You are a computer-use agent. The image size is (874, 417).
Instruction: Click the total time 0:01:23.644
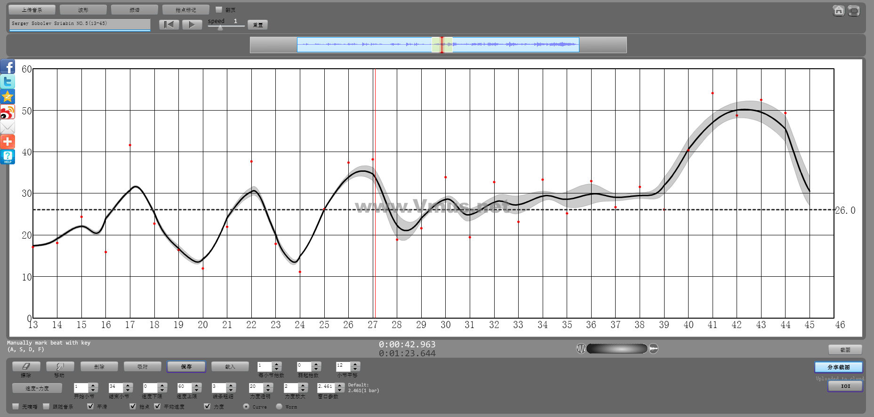407,353
